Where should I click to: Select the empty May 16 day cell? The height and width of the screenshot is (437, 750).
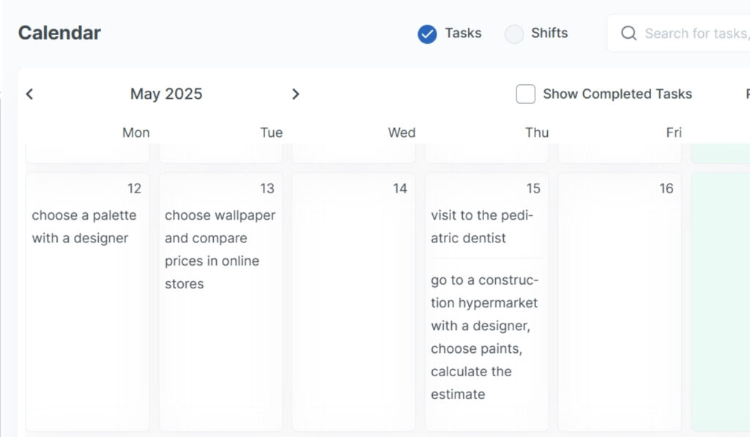pos(620,307)
